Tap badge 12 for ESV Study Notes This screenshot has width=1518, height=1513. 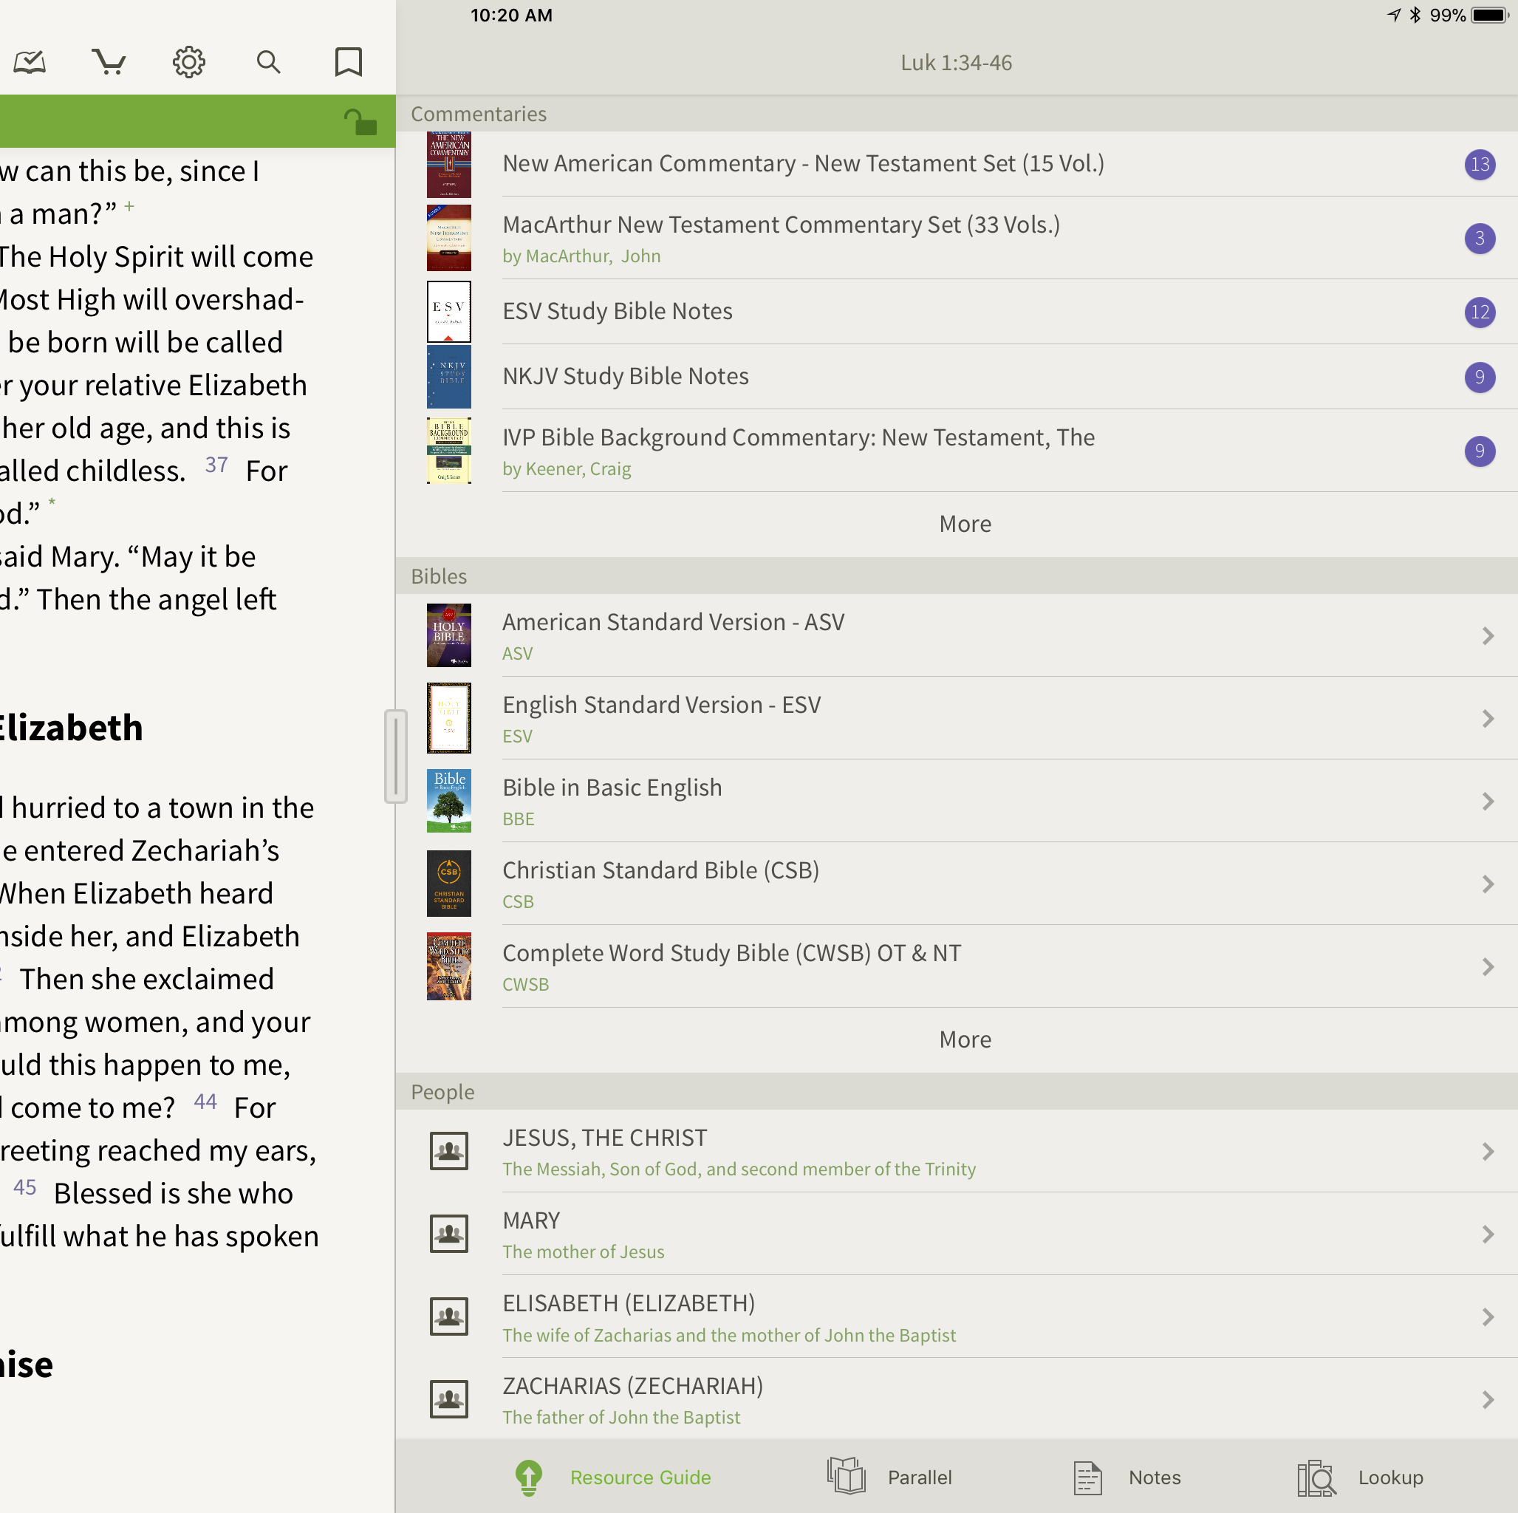(1480, 312)
